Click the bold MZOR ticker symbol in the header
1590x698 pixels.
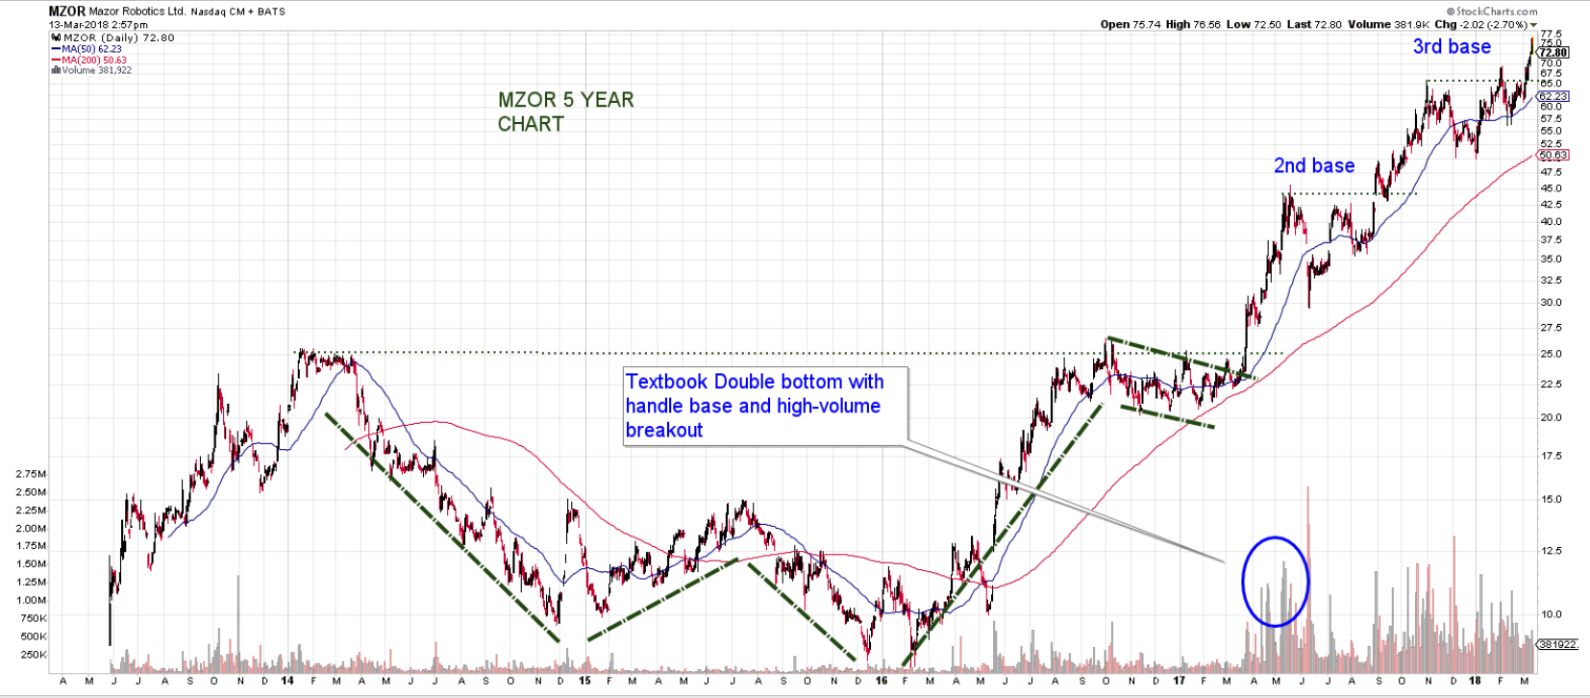coord(67,12)
